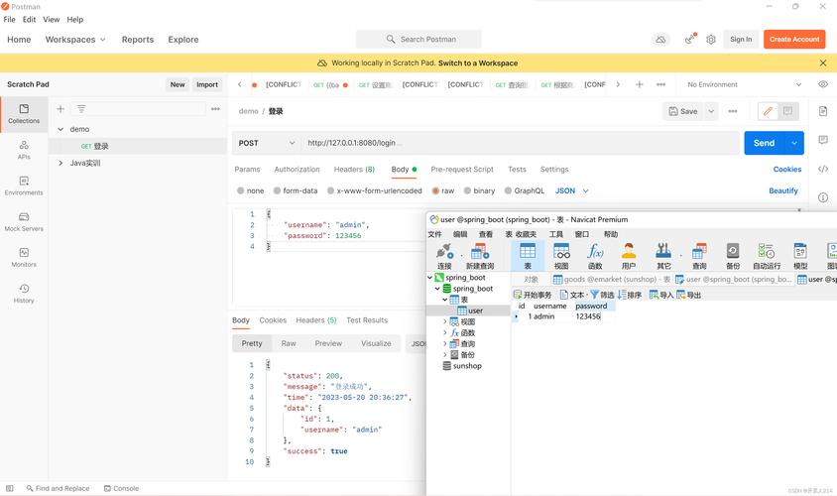Open the comments icon in right sidebar
This screenshot has height=496, width=837.
(822, 140)
